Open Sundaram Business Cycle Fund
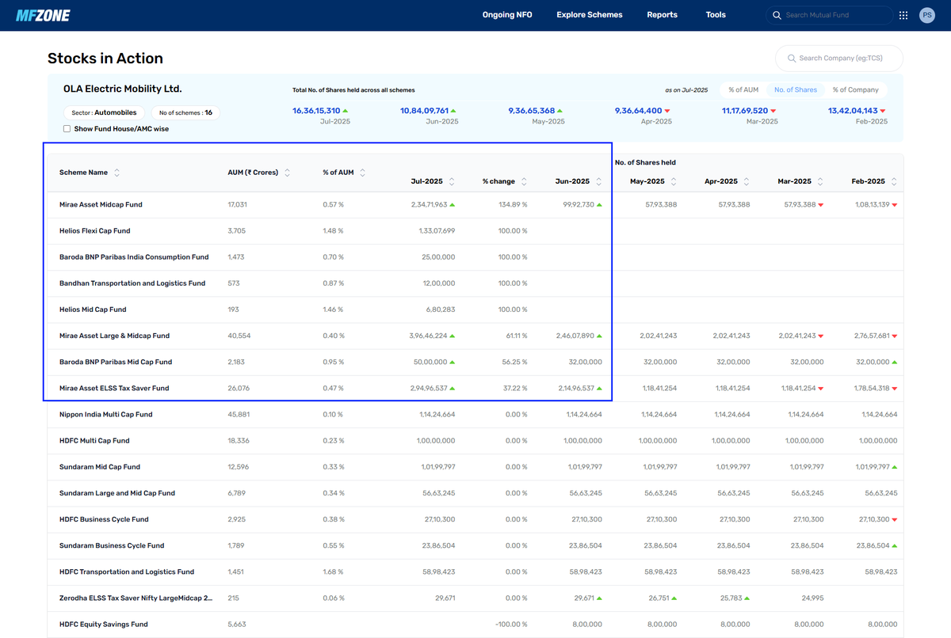Screen dimensions: 951x638 coord(112,545)
